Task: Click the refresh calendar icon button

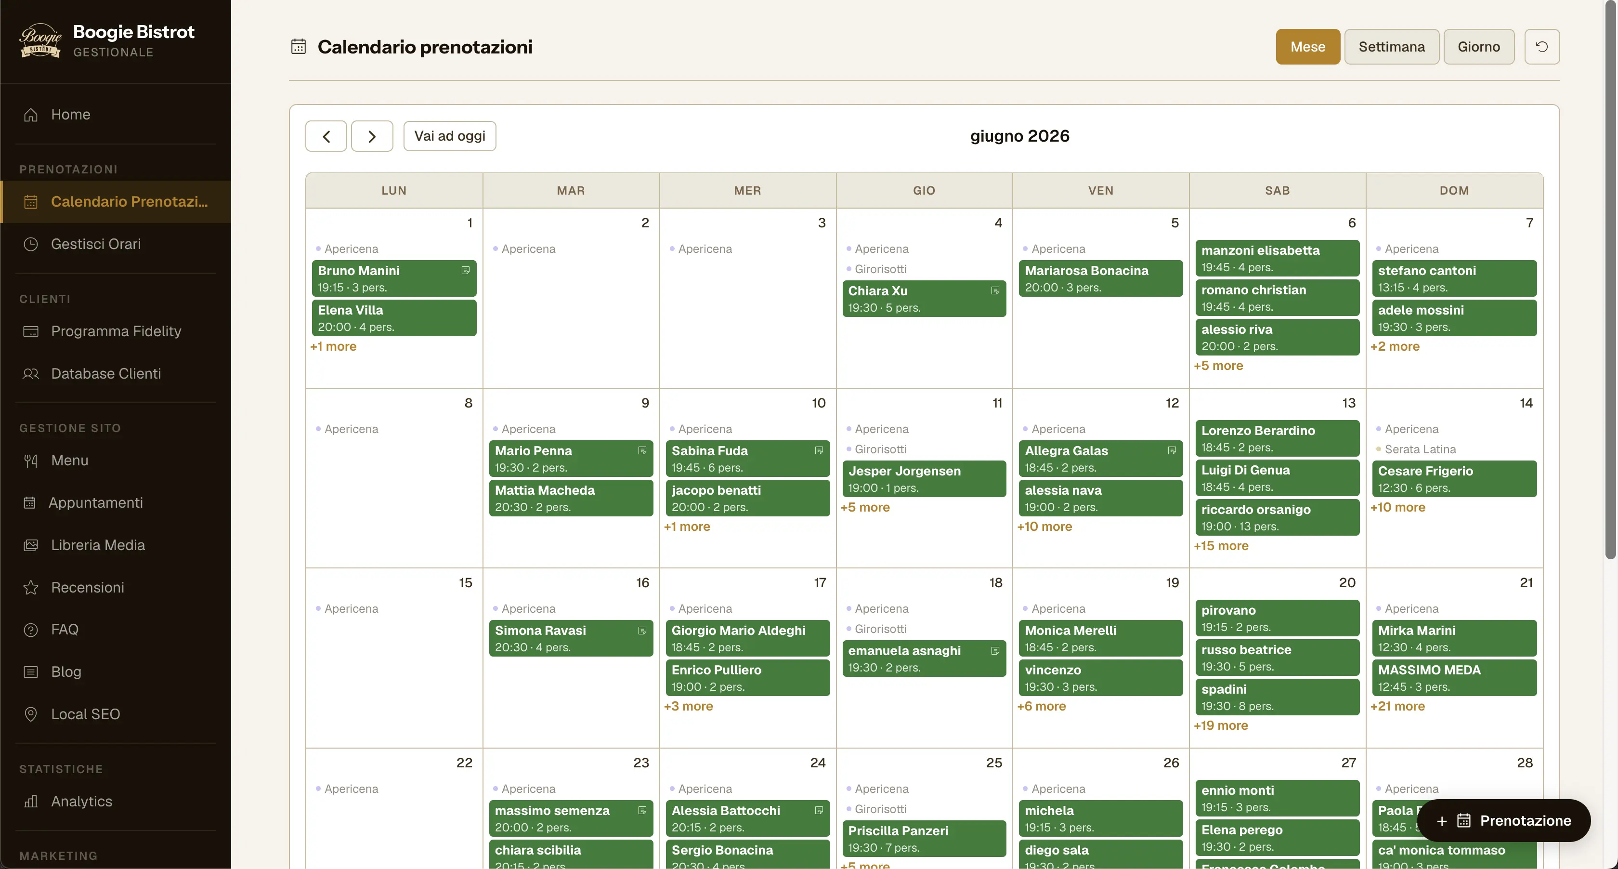Action: (x=1541, y=47)
